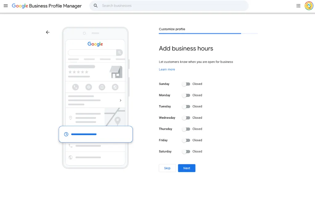Image resolution: width=315 pixels, height=220 pixels.
Task: Toggle Tuesday open hours
Action: coord(186,106)
